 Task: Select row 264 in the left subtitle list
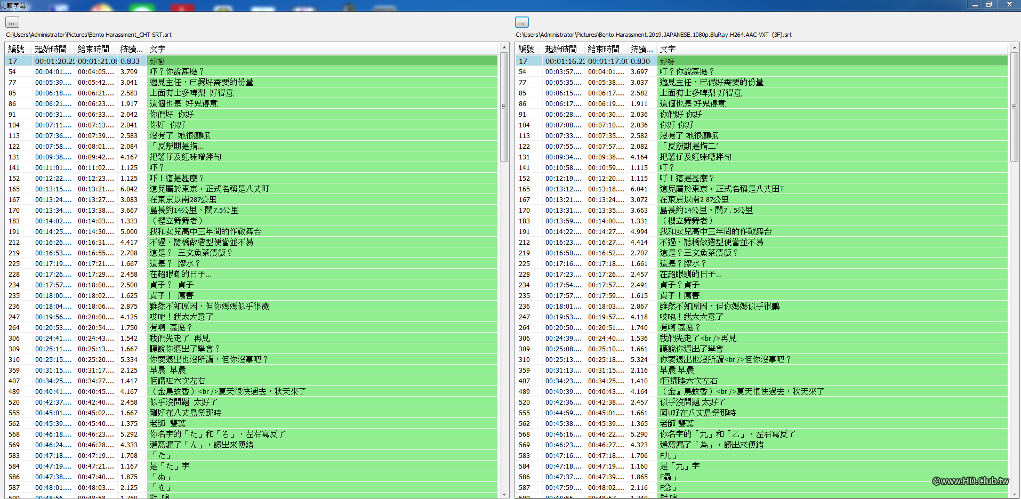(252, 328)
